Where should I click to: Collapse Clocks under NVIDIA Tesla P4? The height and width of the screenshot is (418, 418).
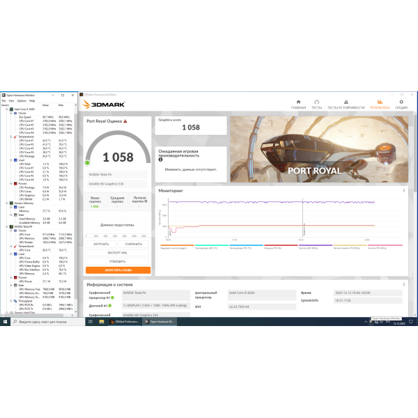11,231
